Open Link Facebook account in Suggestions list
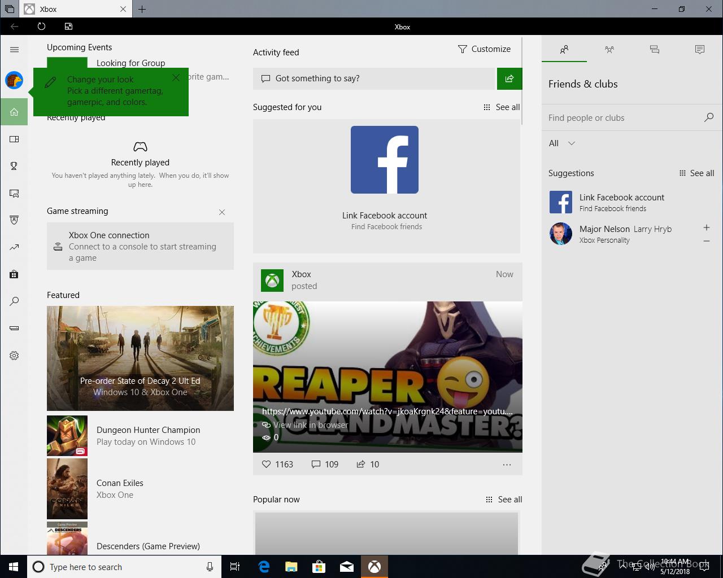Viewport: 723px width, 578px height. coord(631,202)
